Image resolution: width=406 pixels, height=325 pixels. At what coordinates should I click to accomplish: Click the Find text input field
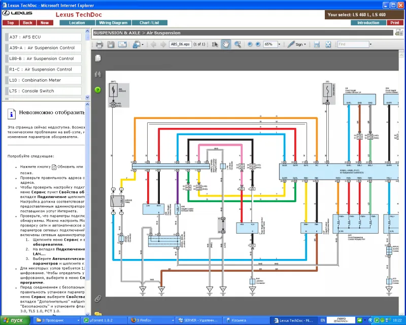pos(353,45)
